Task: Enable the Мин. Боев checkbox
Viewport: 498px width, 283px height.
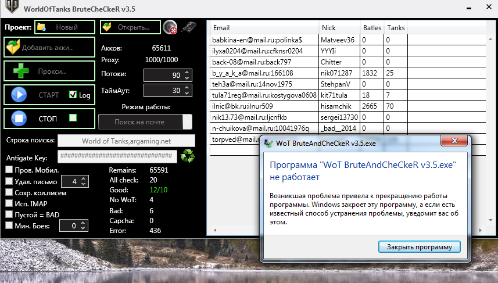Action: [x=9, y=225]
